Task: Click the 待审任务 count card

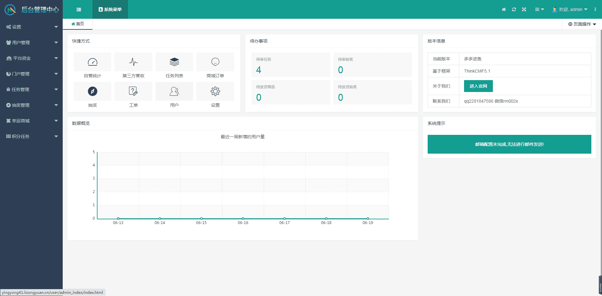Action: pyautogui.click(x=290, y=65)
